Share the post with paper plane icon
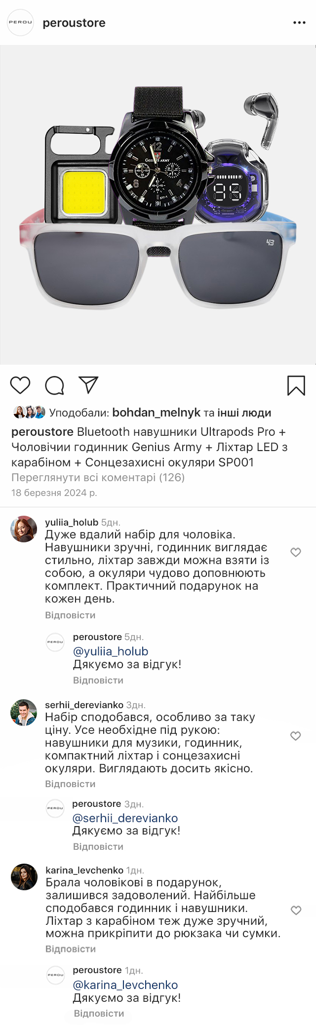Screen dimensions: 316x1025 [89, 384]
